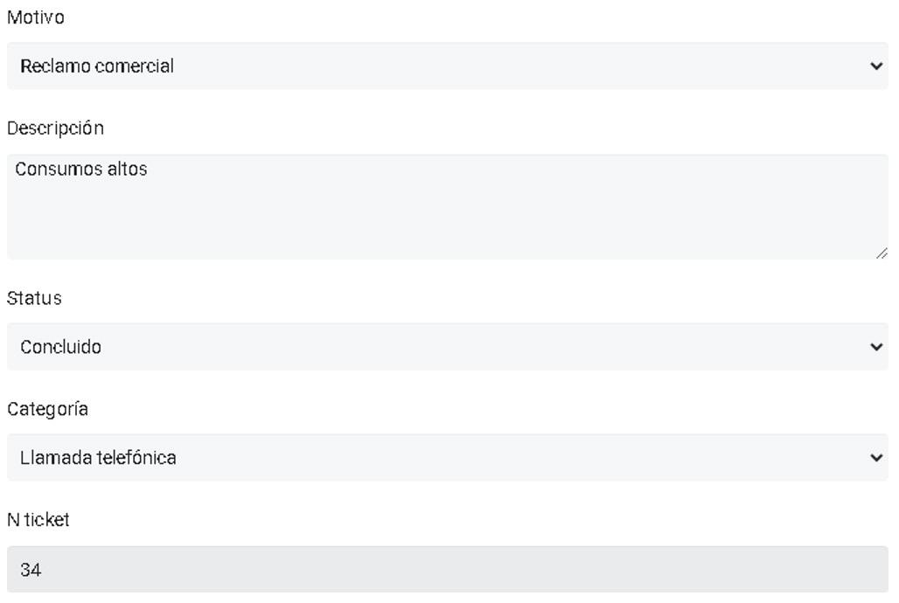Open the Motivo dropdown
Image resolution: width=899 pixels, height=603 pixels.
[x=447, y=66]
